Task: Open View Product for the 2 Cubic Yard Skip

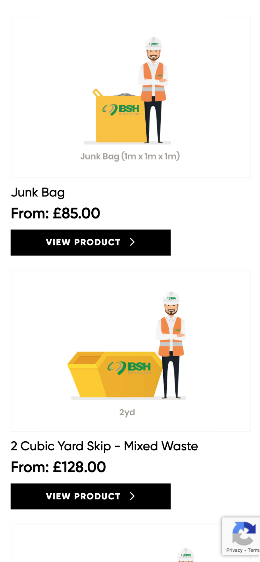Action: click(x=91, y=496)
